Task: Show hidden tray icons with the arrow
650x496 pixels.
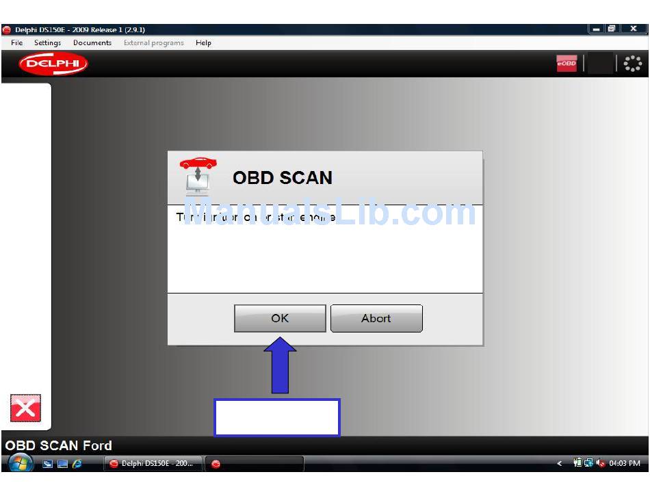Action: [560, 463]
